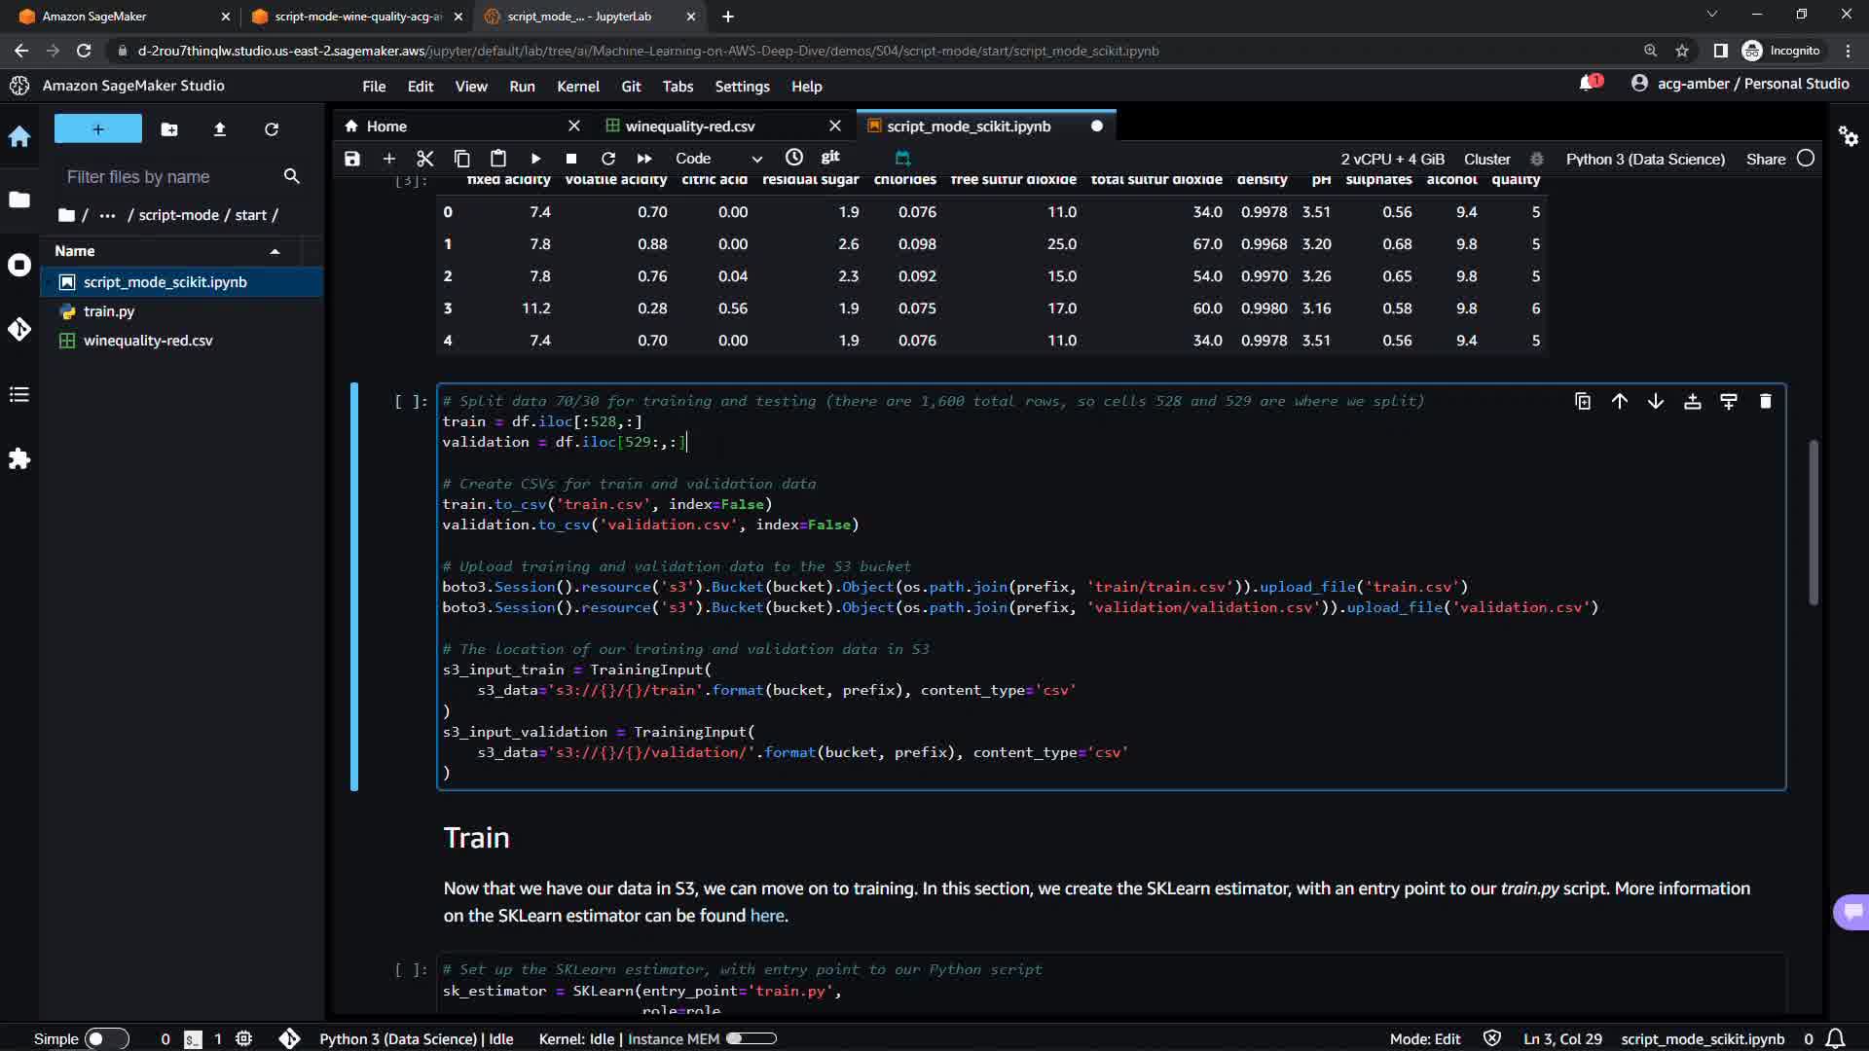Toggle Instance MEM display switch
This screenshot has width=1869, height=1051.
tap(751, 1038)
